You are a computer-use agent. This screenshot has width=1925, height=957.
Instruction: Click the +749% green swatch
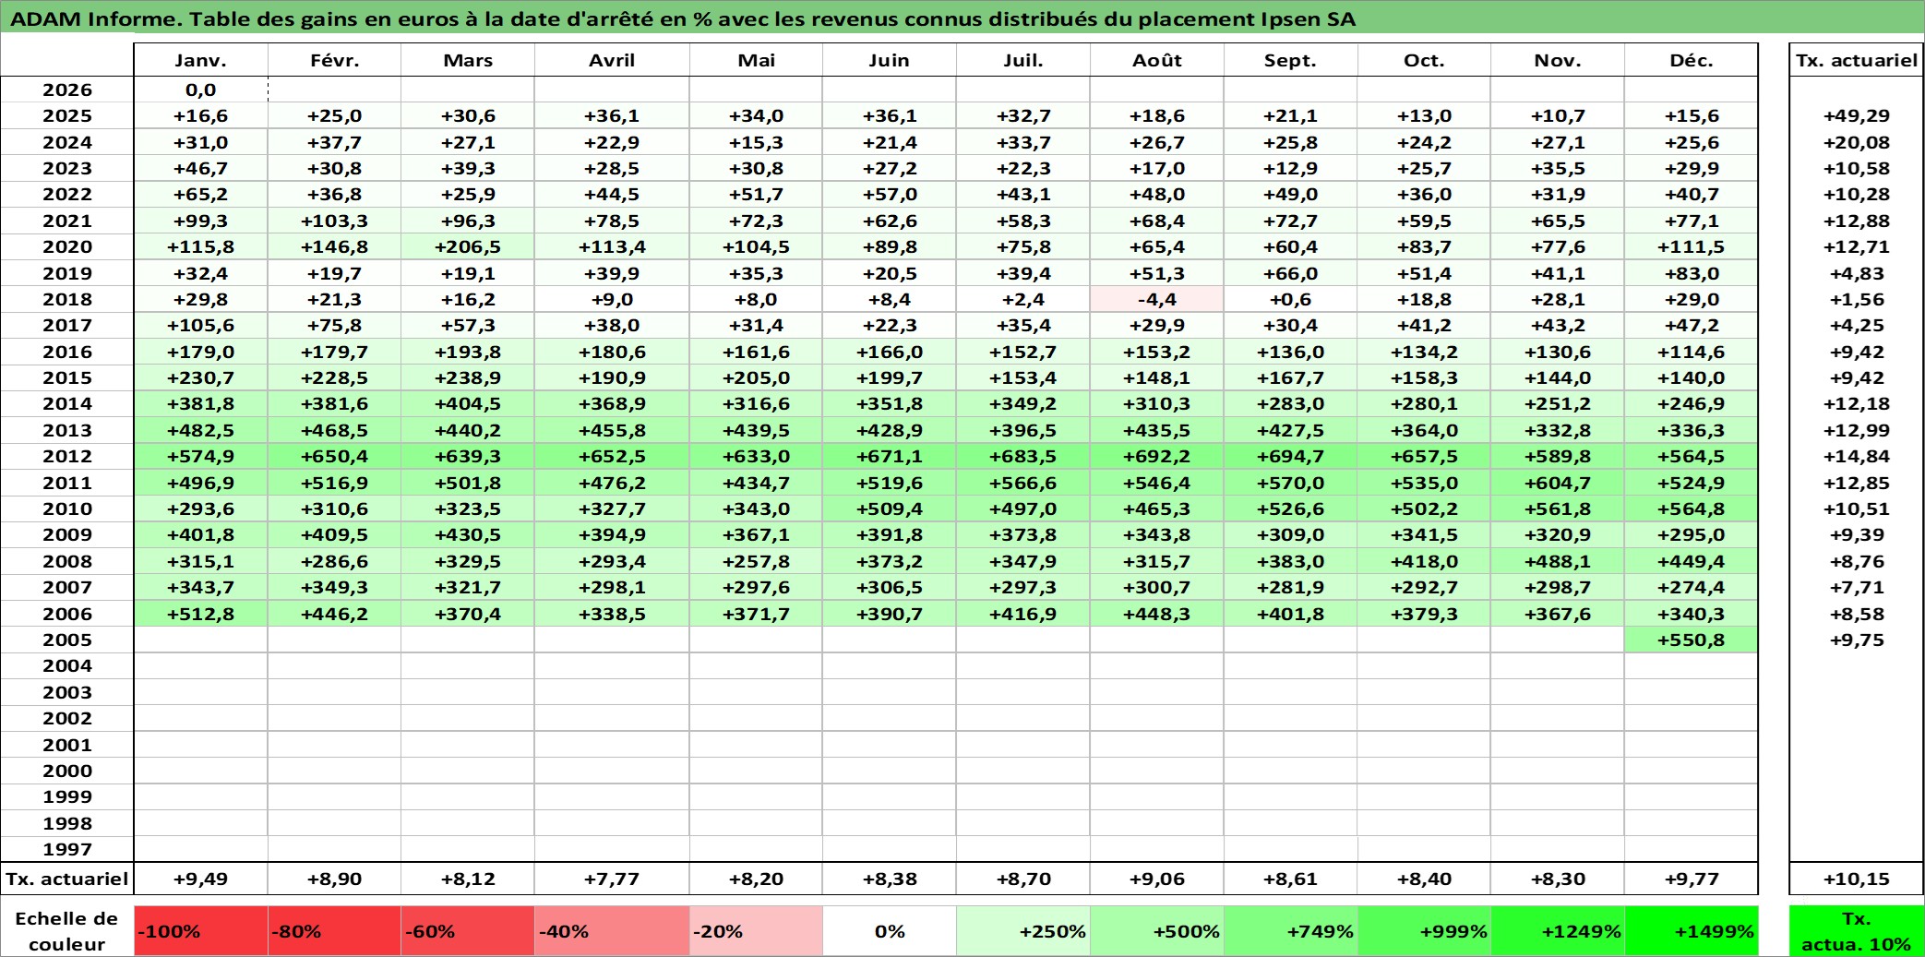coord(1290,931)
